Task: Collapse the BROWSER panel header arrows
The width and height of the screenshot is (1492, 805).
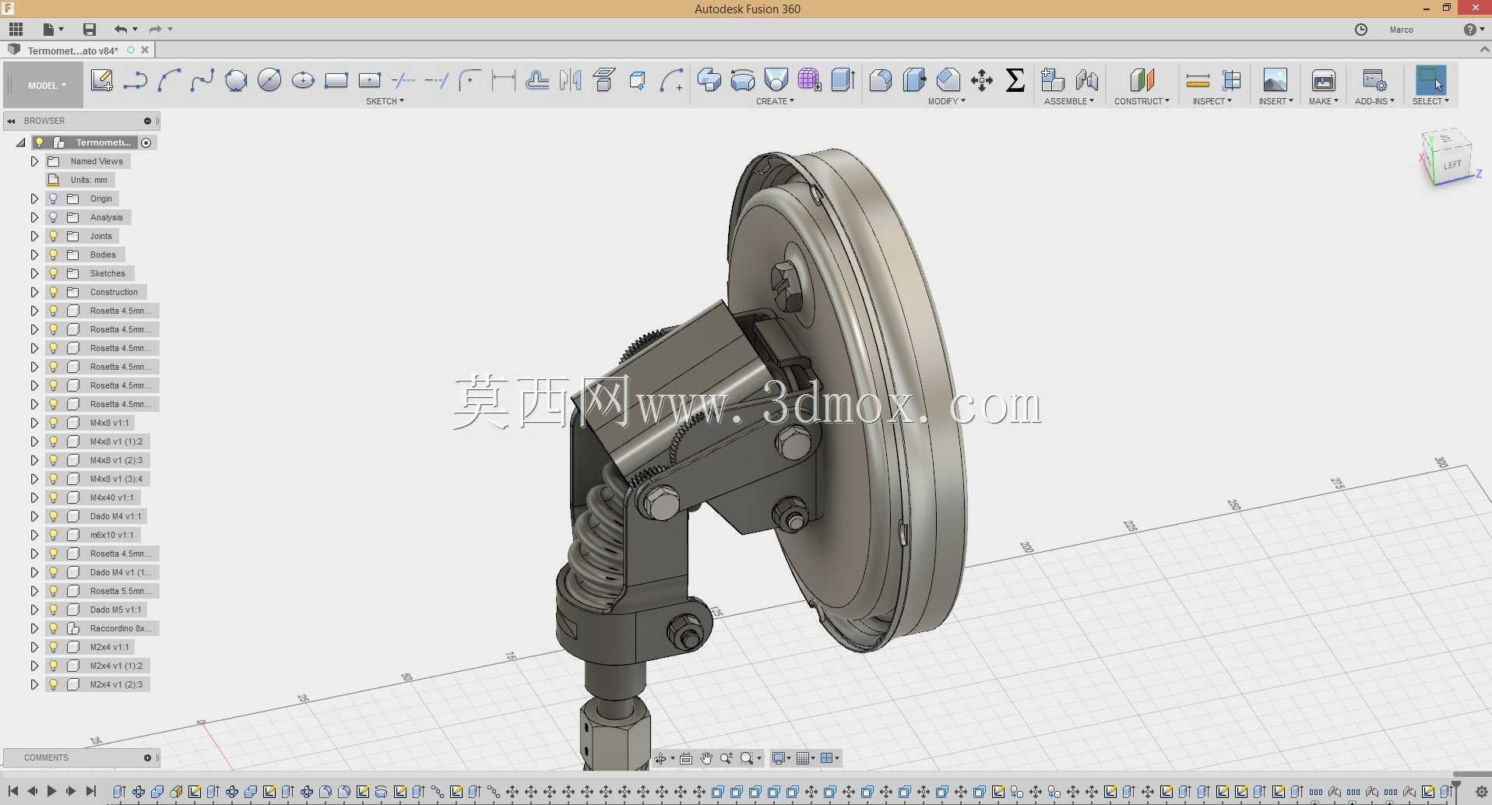Action: pos(12,121)
